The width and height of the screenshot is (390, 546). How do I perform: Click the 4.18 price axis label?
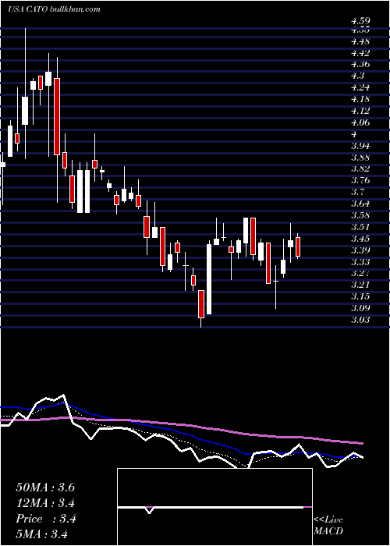(x=360, y=99)
